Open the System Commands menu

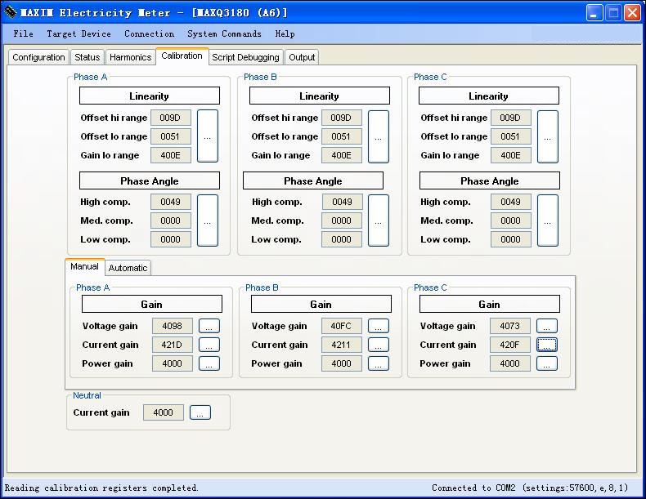click(224, 34)
